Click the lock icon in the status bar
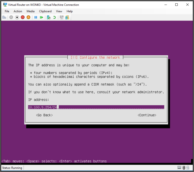The image size is (194, 172). [188, 168]
